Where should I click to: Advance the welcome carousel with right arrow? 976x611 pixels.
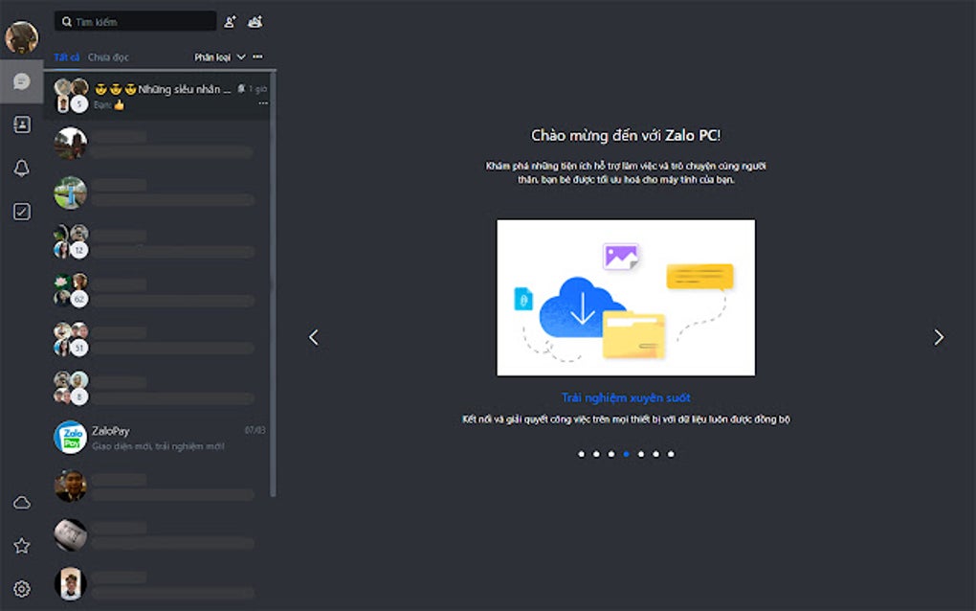[938, 337]
